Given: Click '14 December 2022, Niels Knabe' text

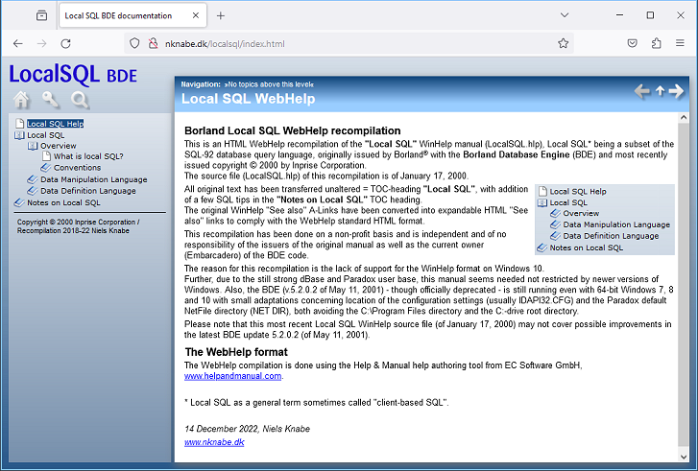Looking at the screenshot, I should pyautogui.click(x=247, y=429).
